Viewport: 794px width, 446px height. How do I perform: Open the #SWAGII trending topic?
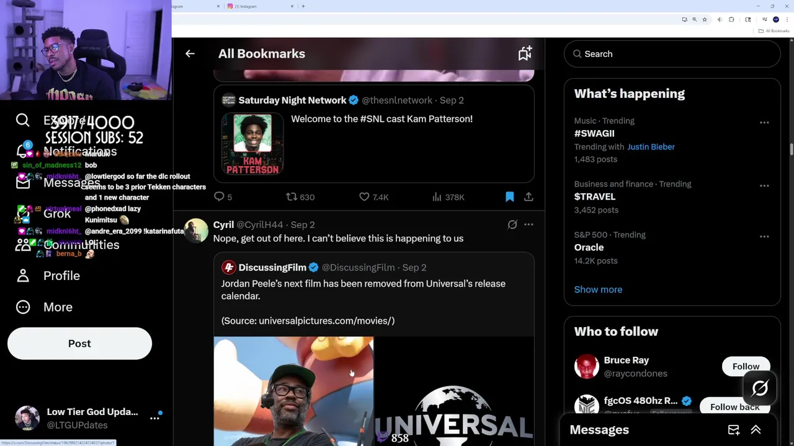coord(594,133)
